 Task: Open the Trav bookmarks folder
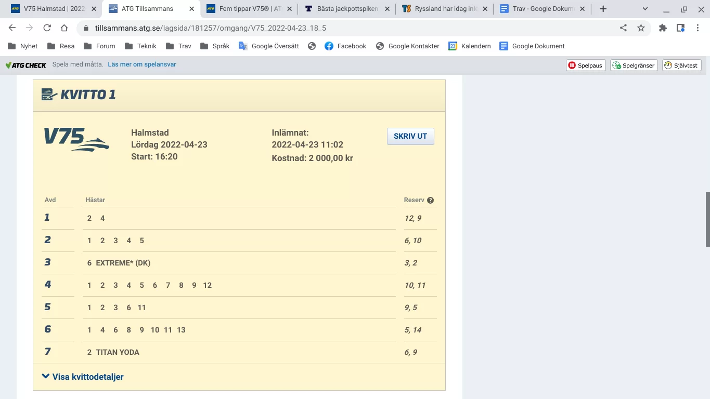(x=178, y=46)
